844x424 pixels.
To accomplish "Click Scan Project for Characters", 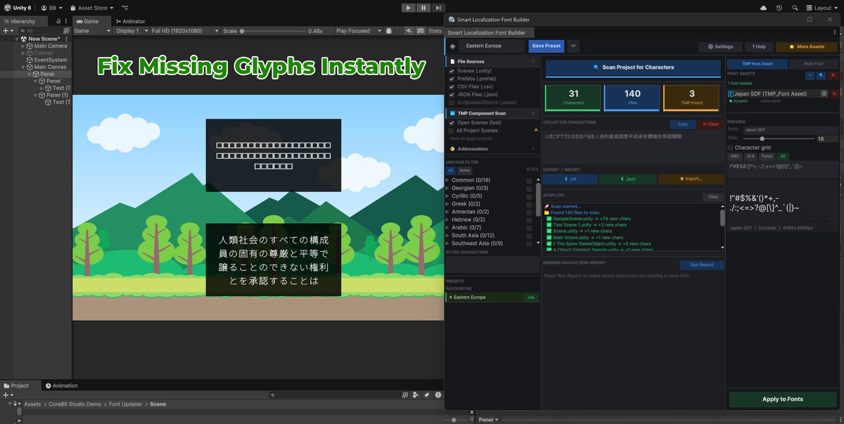I will (x=633, y=67).
